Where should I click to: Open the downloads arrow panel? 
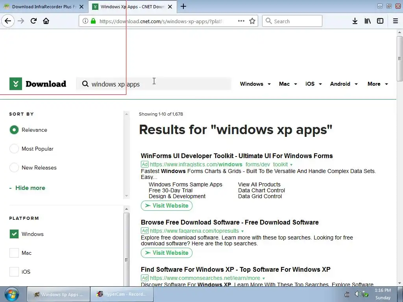[355, 21]
